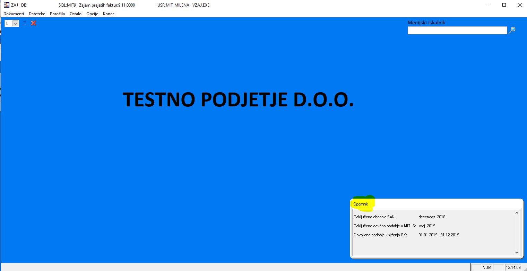Maximize the ZAJ window

[x=504, y=5]
